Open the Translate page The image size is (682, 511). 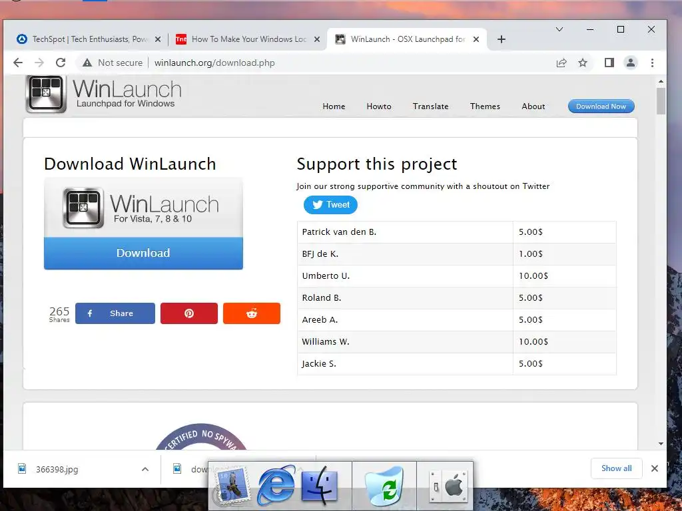[430, 106]
